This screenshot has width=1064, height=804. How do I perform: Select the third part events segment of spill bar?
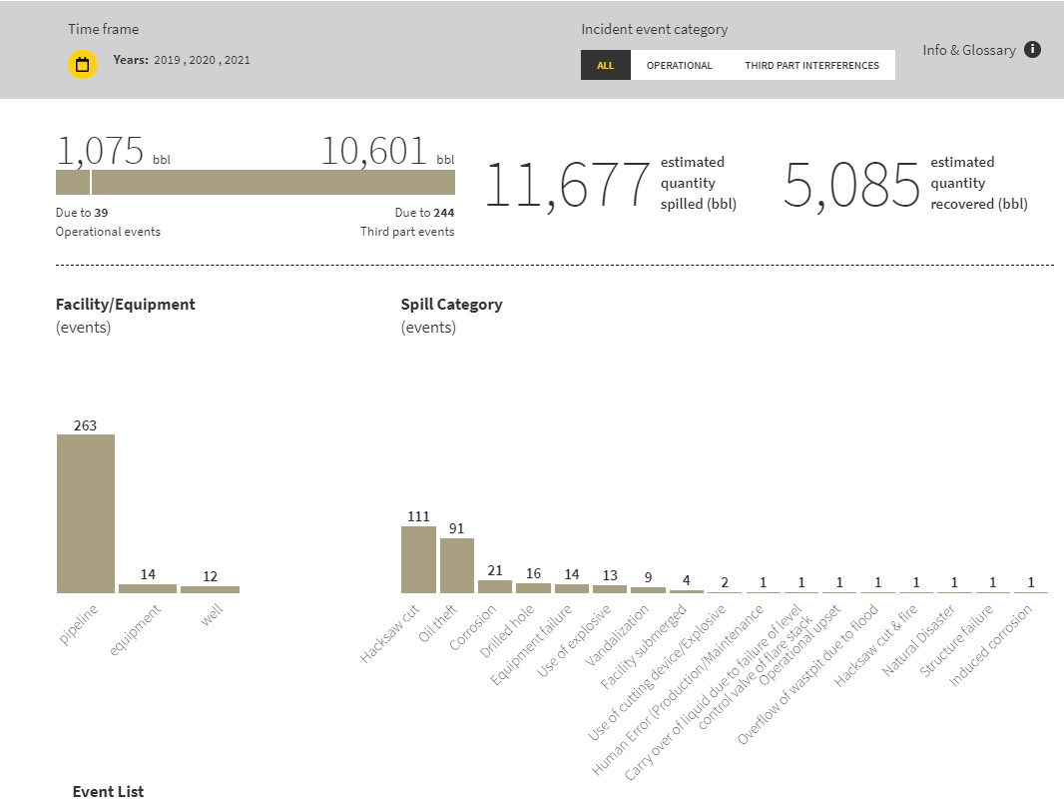(273, 182)
